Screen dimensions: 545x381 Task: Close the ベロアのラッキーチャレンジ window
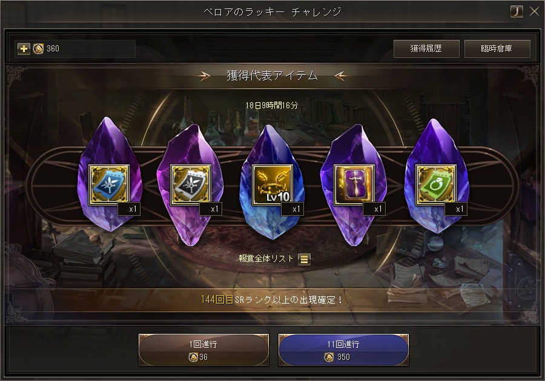coord(534,11)
